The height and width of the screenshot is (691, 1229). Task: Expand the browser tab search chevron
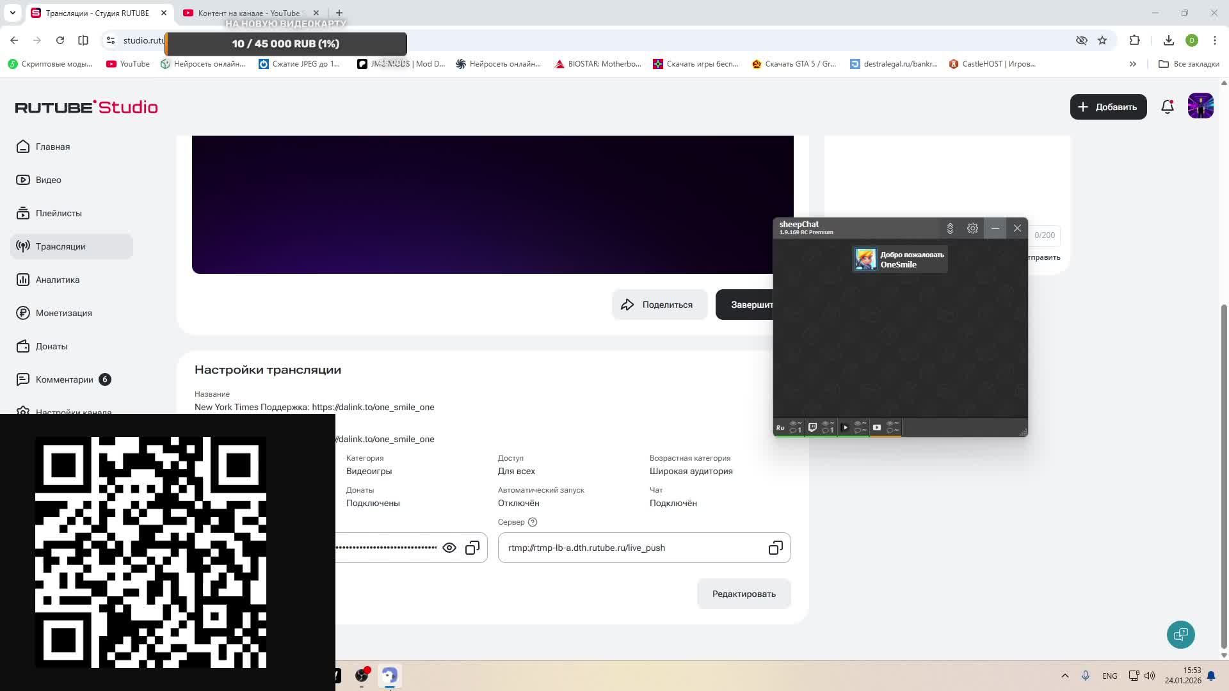[x=13, y=13]
